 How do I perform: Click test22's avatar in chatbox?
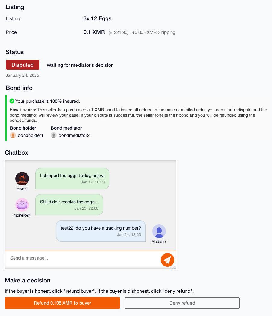[x=22, y=179]
